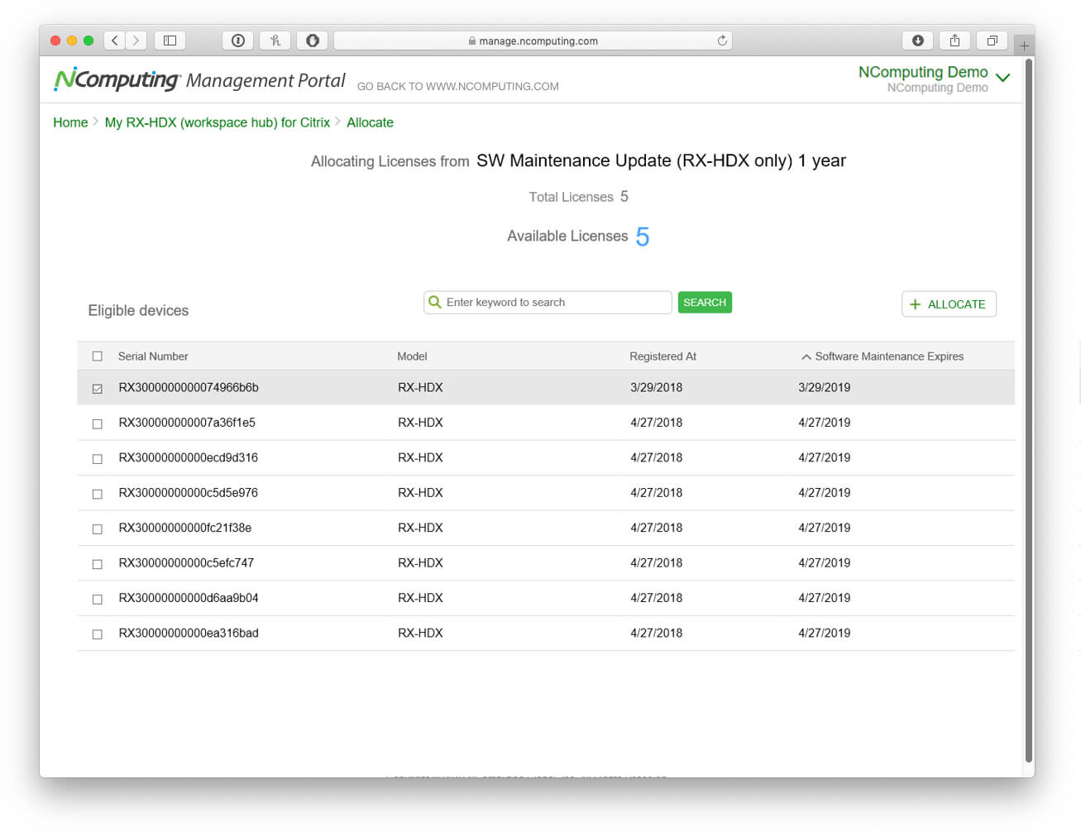Screen dimensions: 1081x832
Task: Check device RX30000000000c5d5e976
Action: coord(98,494)
